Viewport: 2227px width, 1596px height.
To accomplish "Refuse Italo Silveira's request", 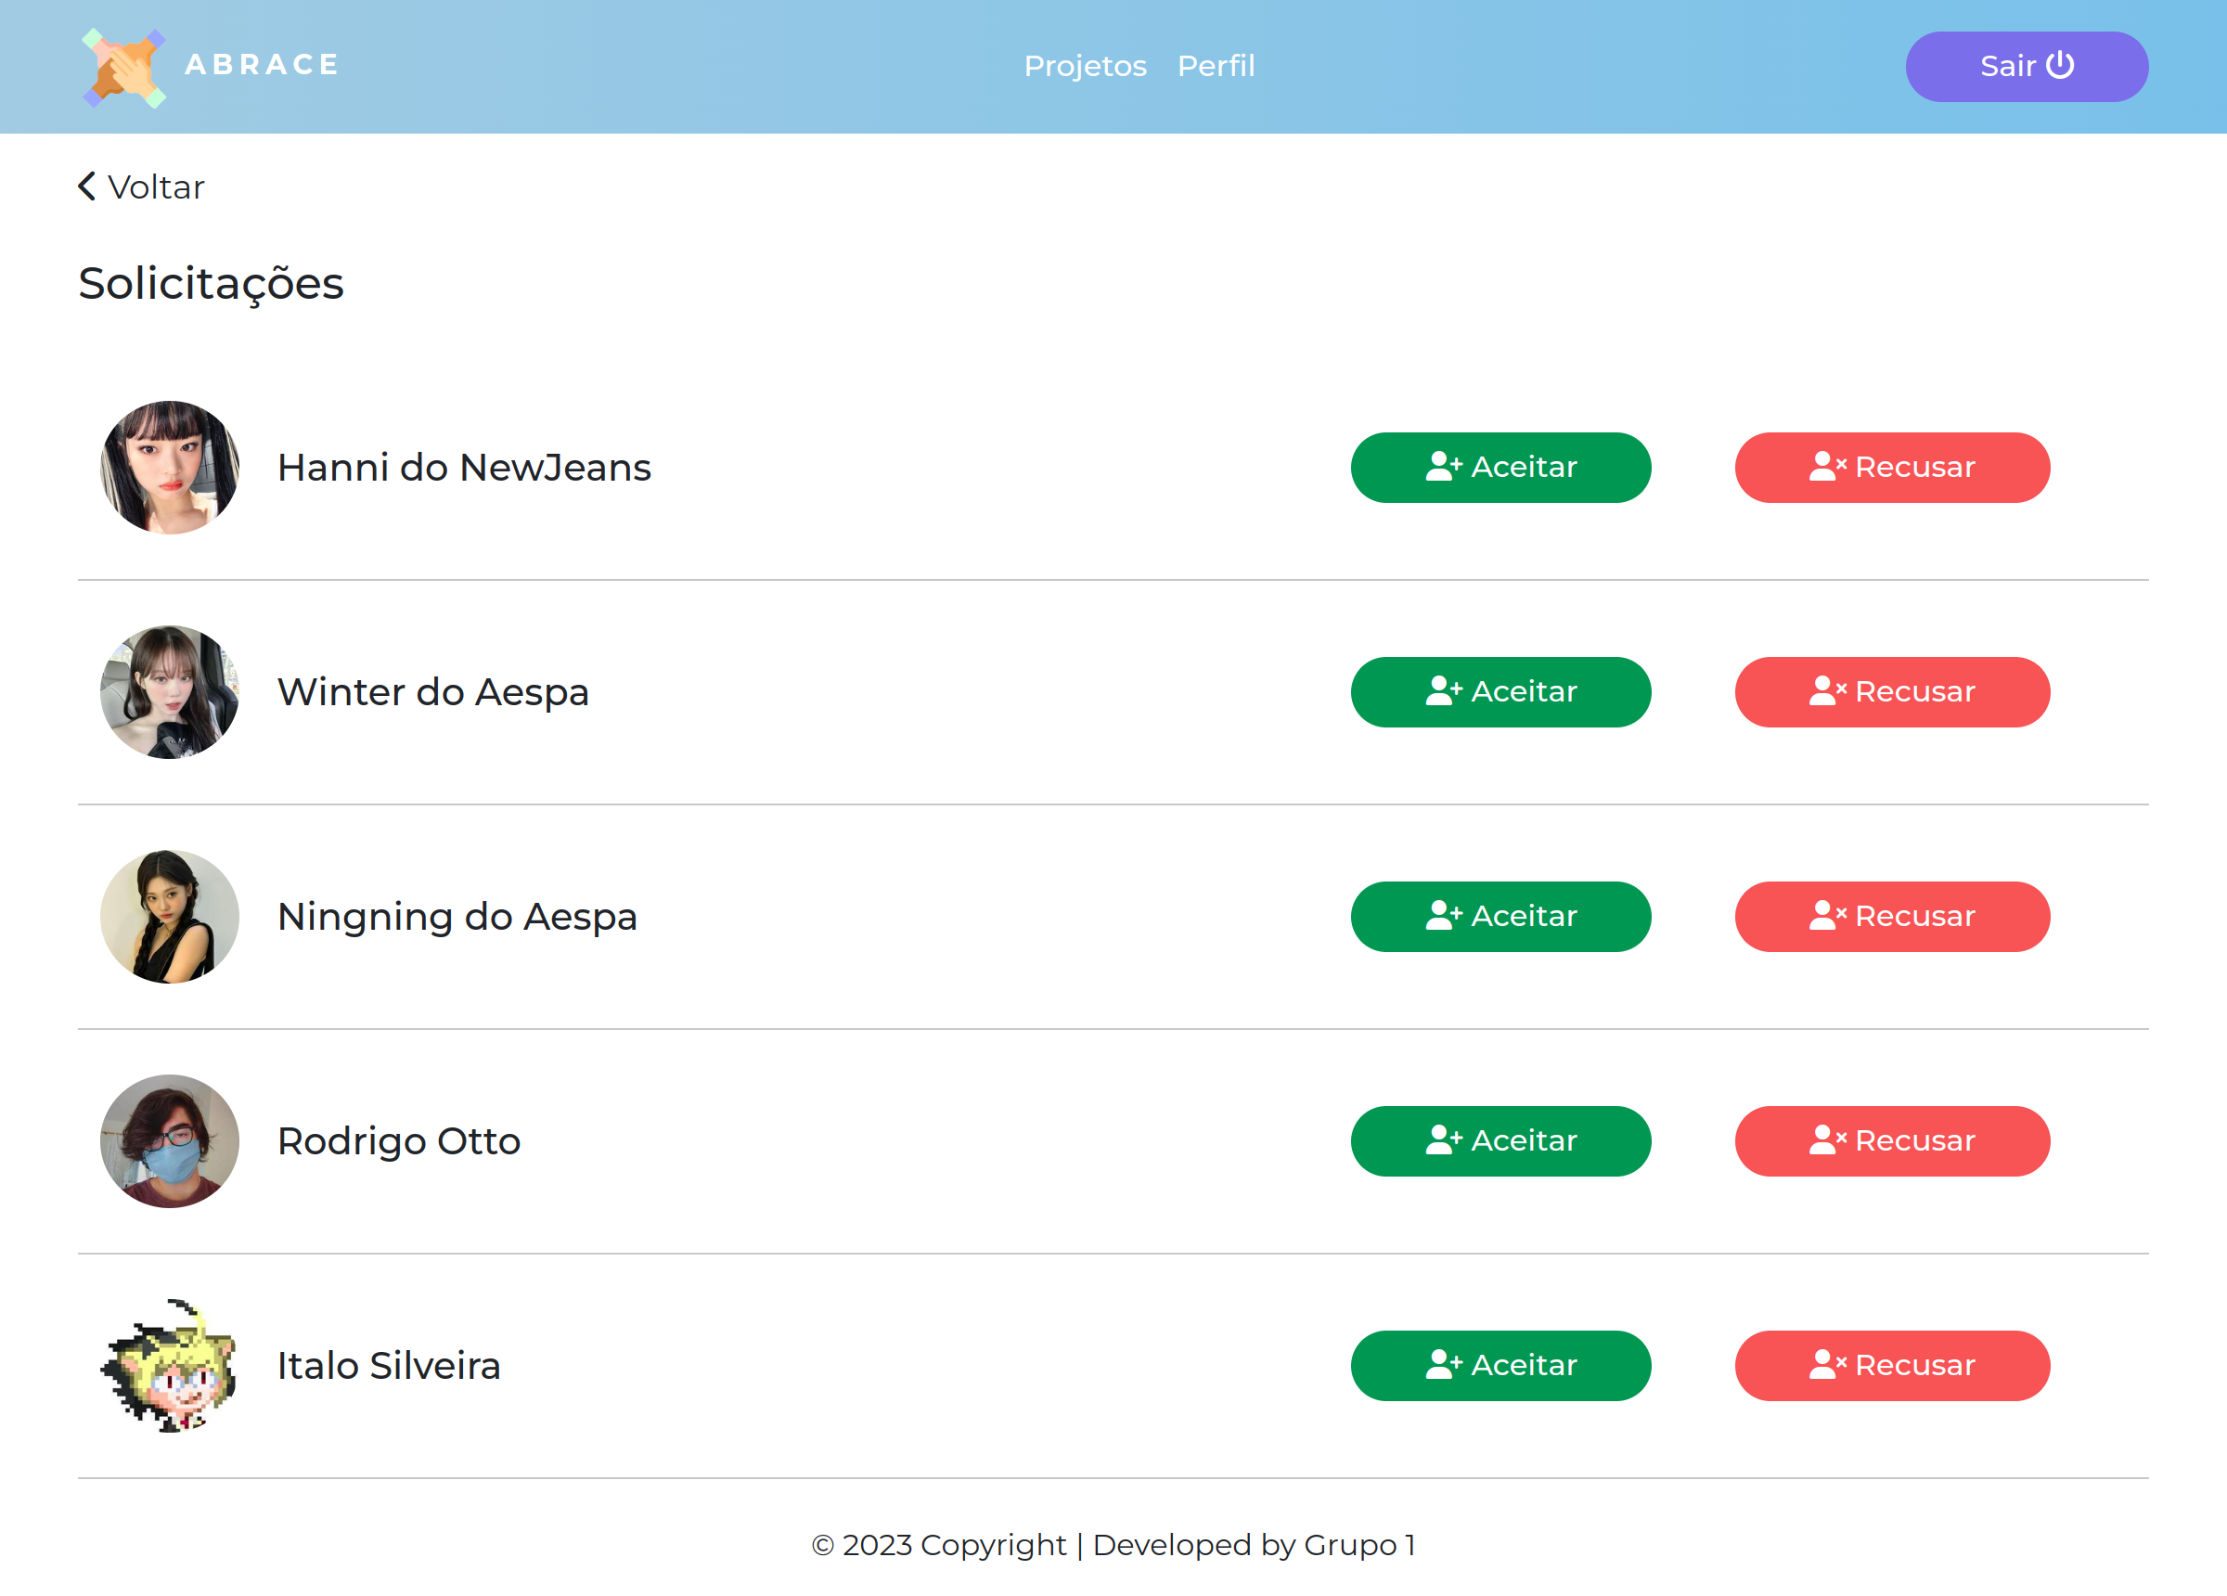I will [x=1891, y=1365].
